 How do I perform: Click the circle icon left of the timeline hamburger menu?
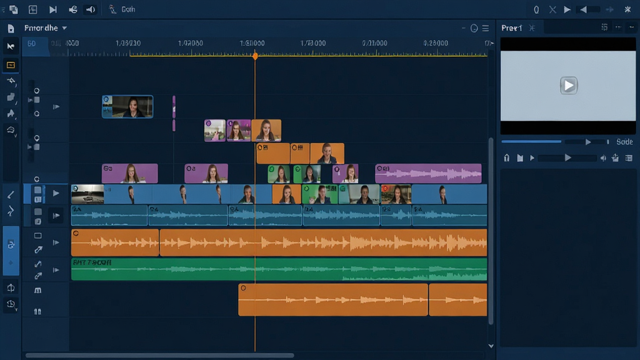coord(474,28)
